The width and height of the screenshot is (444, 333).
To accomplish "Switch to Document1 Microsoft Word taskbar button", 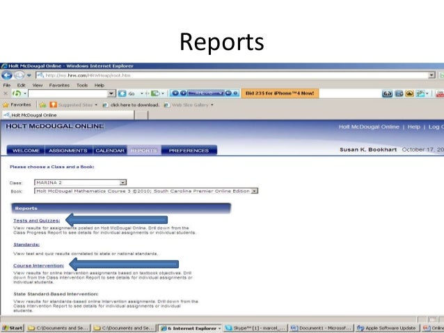I will click(x=322, y=328).
